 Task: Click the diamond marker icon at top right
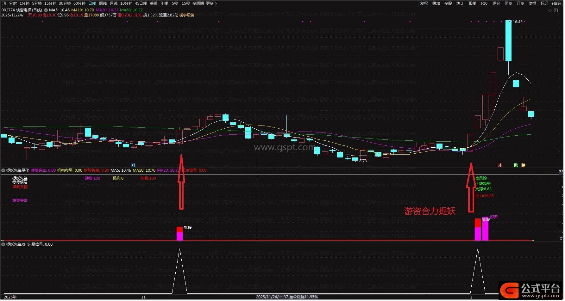[550, 10]
